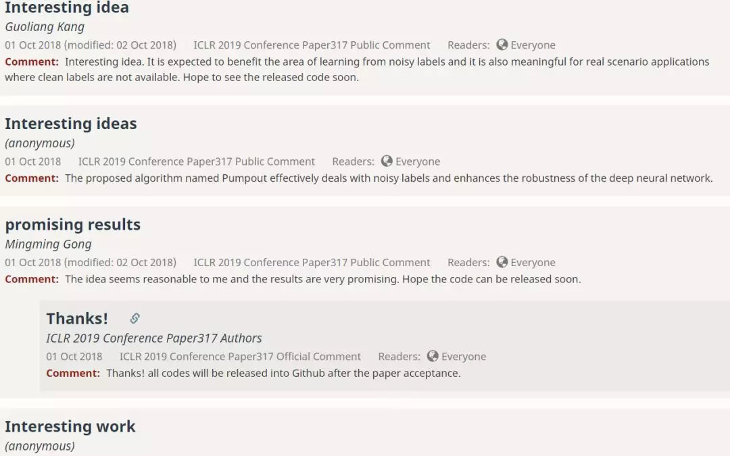Click globe icon in Pumpout anonymous comment
This screenshot has height=456, width=730.
point(387,161)
